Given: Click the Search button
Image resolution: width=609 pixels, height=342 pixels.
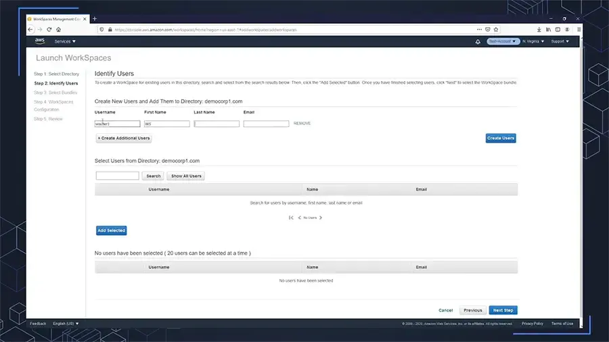Looking at the screenshot, I should 153,176.
